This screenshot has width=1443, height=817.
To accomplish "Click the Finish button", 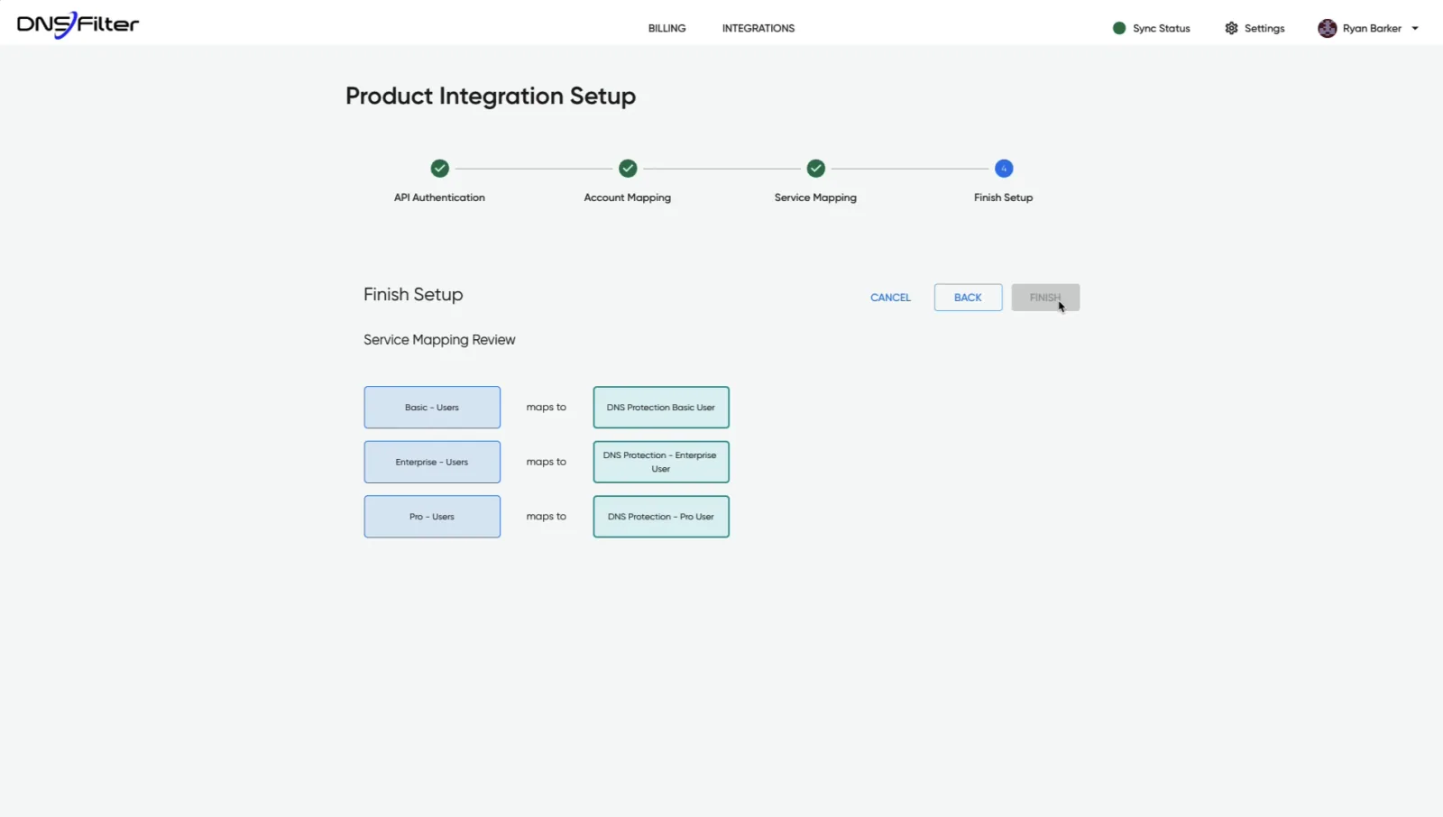I will pos(1045,298).
